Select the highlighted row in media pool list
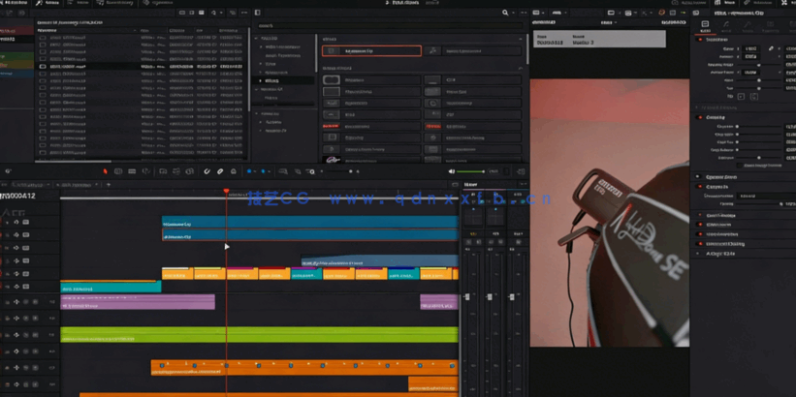This screenshot has height=397, width=796. [x=143, y=67]
